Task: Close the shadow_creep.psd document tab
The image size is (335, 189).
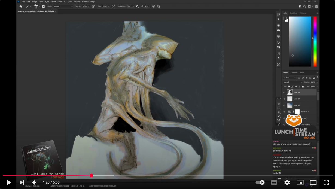Action: pos(56,11)
